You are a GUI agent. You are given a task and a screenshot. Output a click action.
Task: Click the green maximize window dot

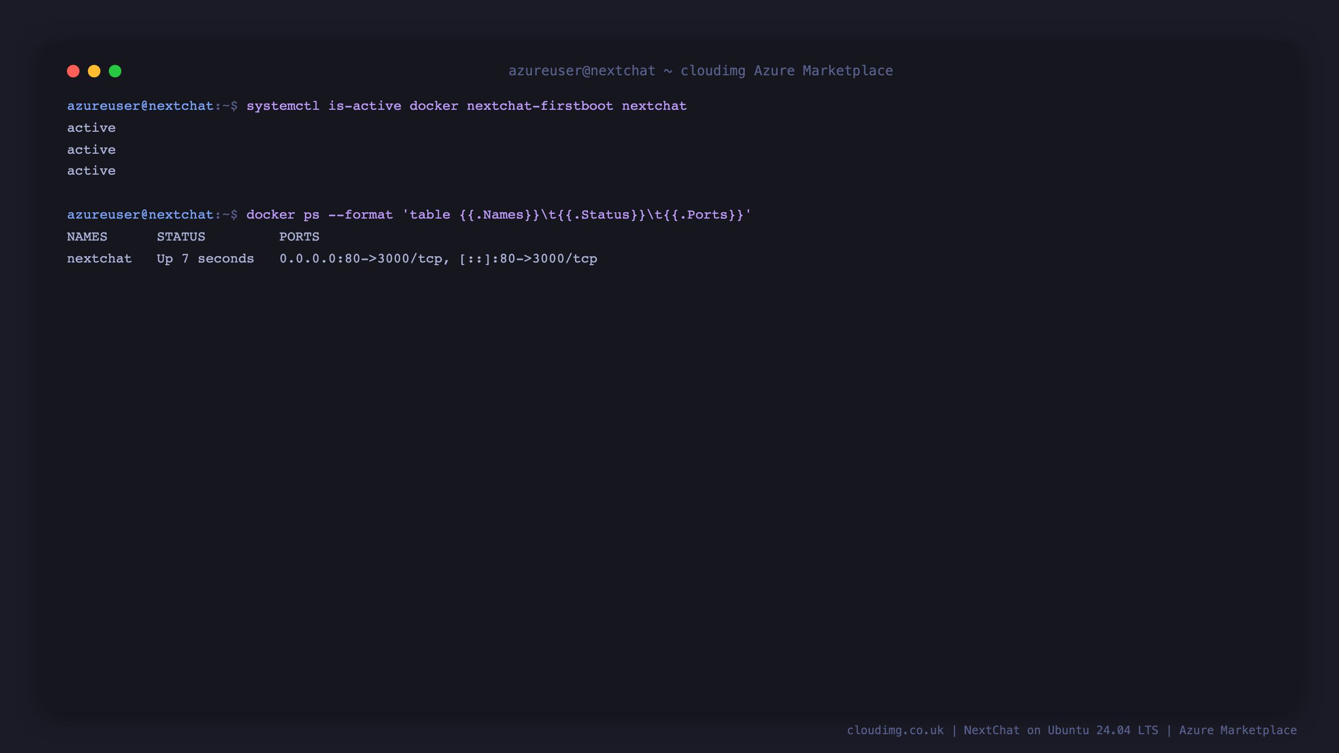[115, 71]
